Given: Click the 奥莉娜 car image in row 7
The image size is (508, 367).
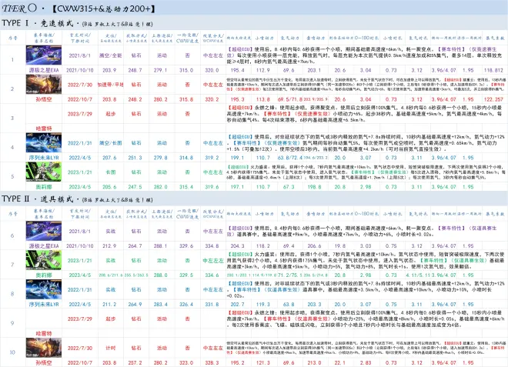Looking at the screenshot, I should click(38, 259).
